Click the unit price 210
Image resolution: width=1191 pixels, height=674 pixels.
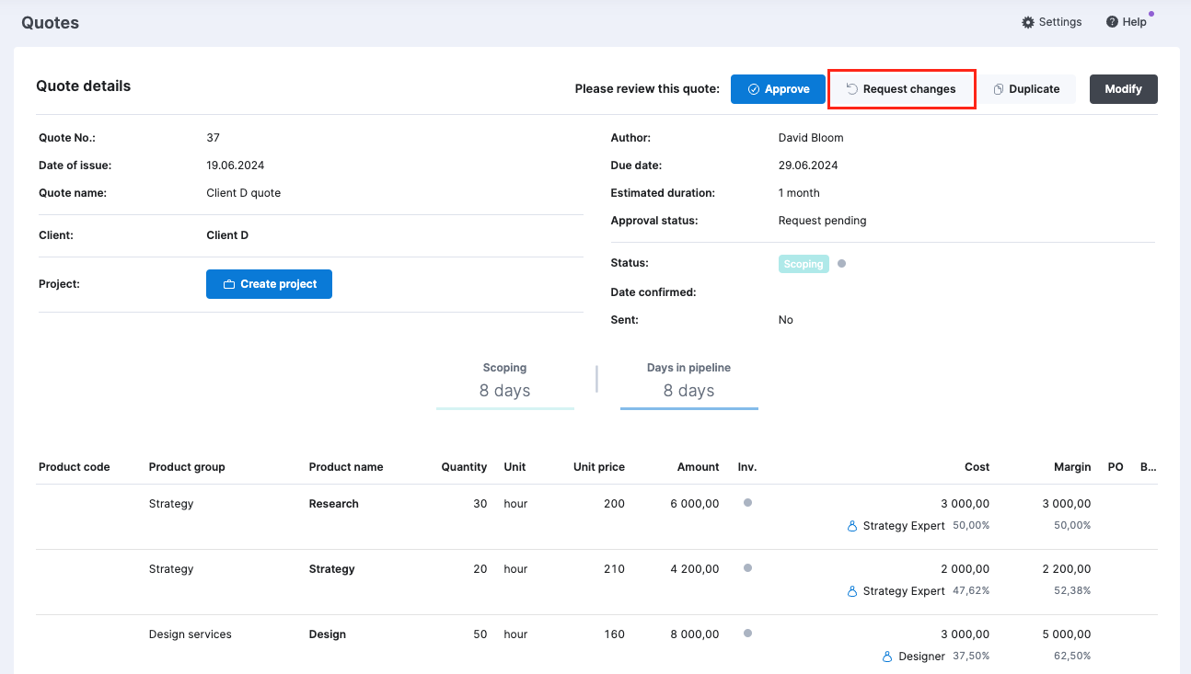[x=615, y=569]
